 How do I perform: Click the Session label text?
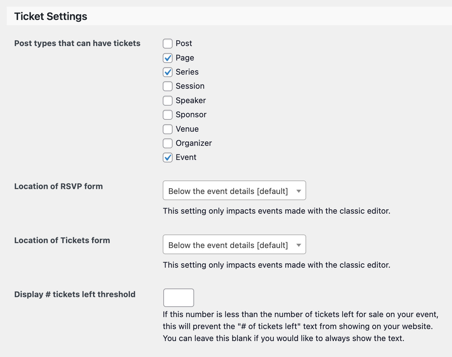tap(190, 86)
